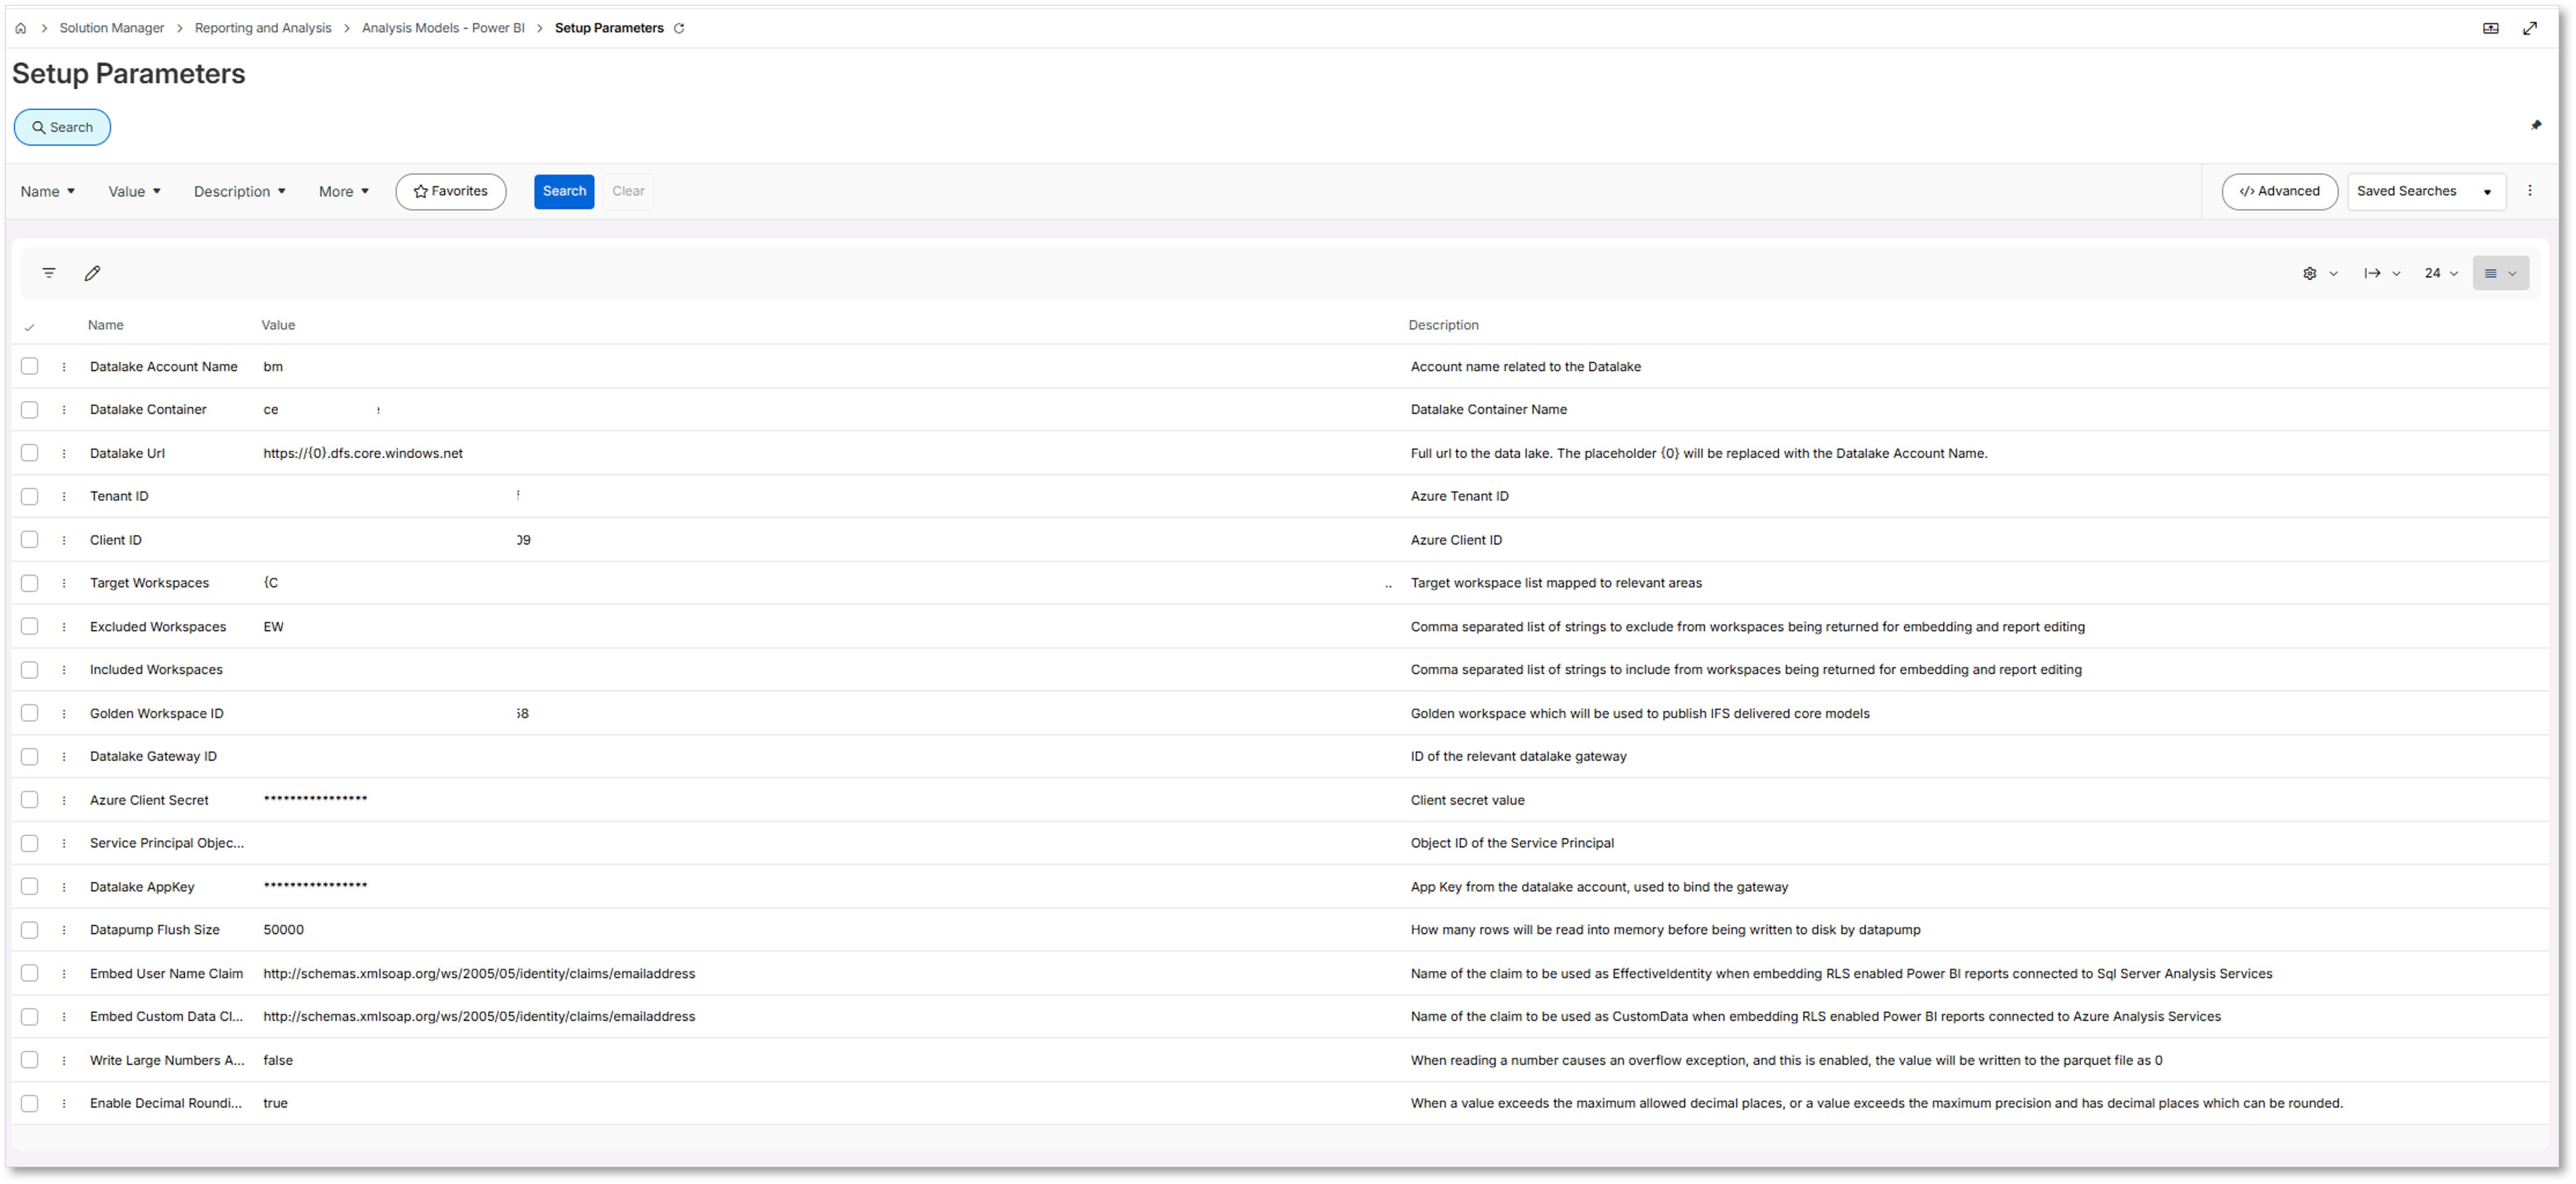Change page size from 24
This screenshot has height=1184, width=2576.
pyautogui.click(x=2441, y=273)
